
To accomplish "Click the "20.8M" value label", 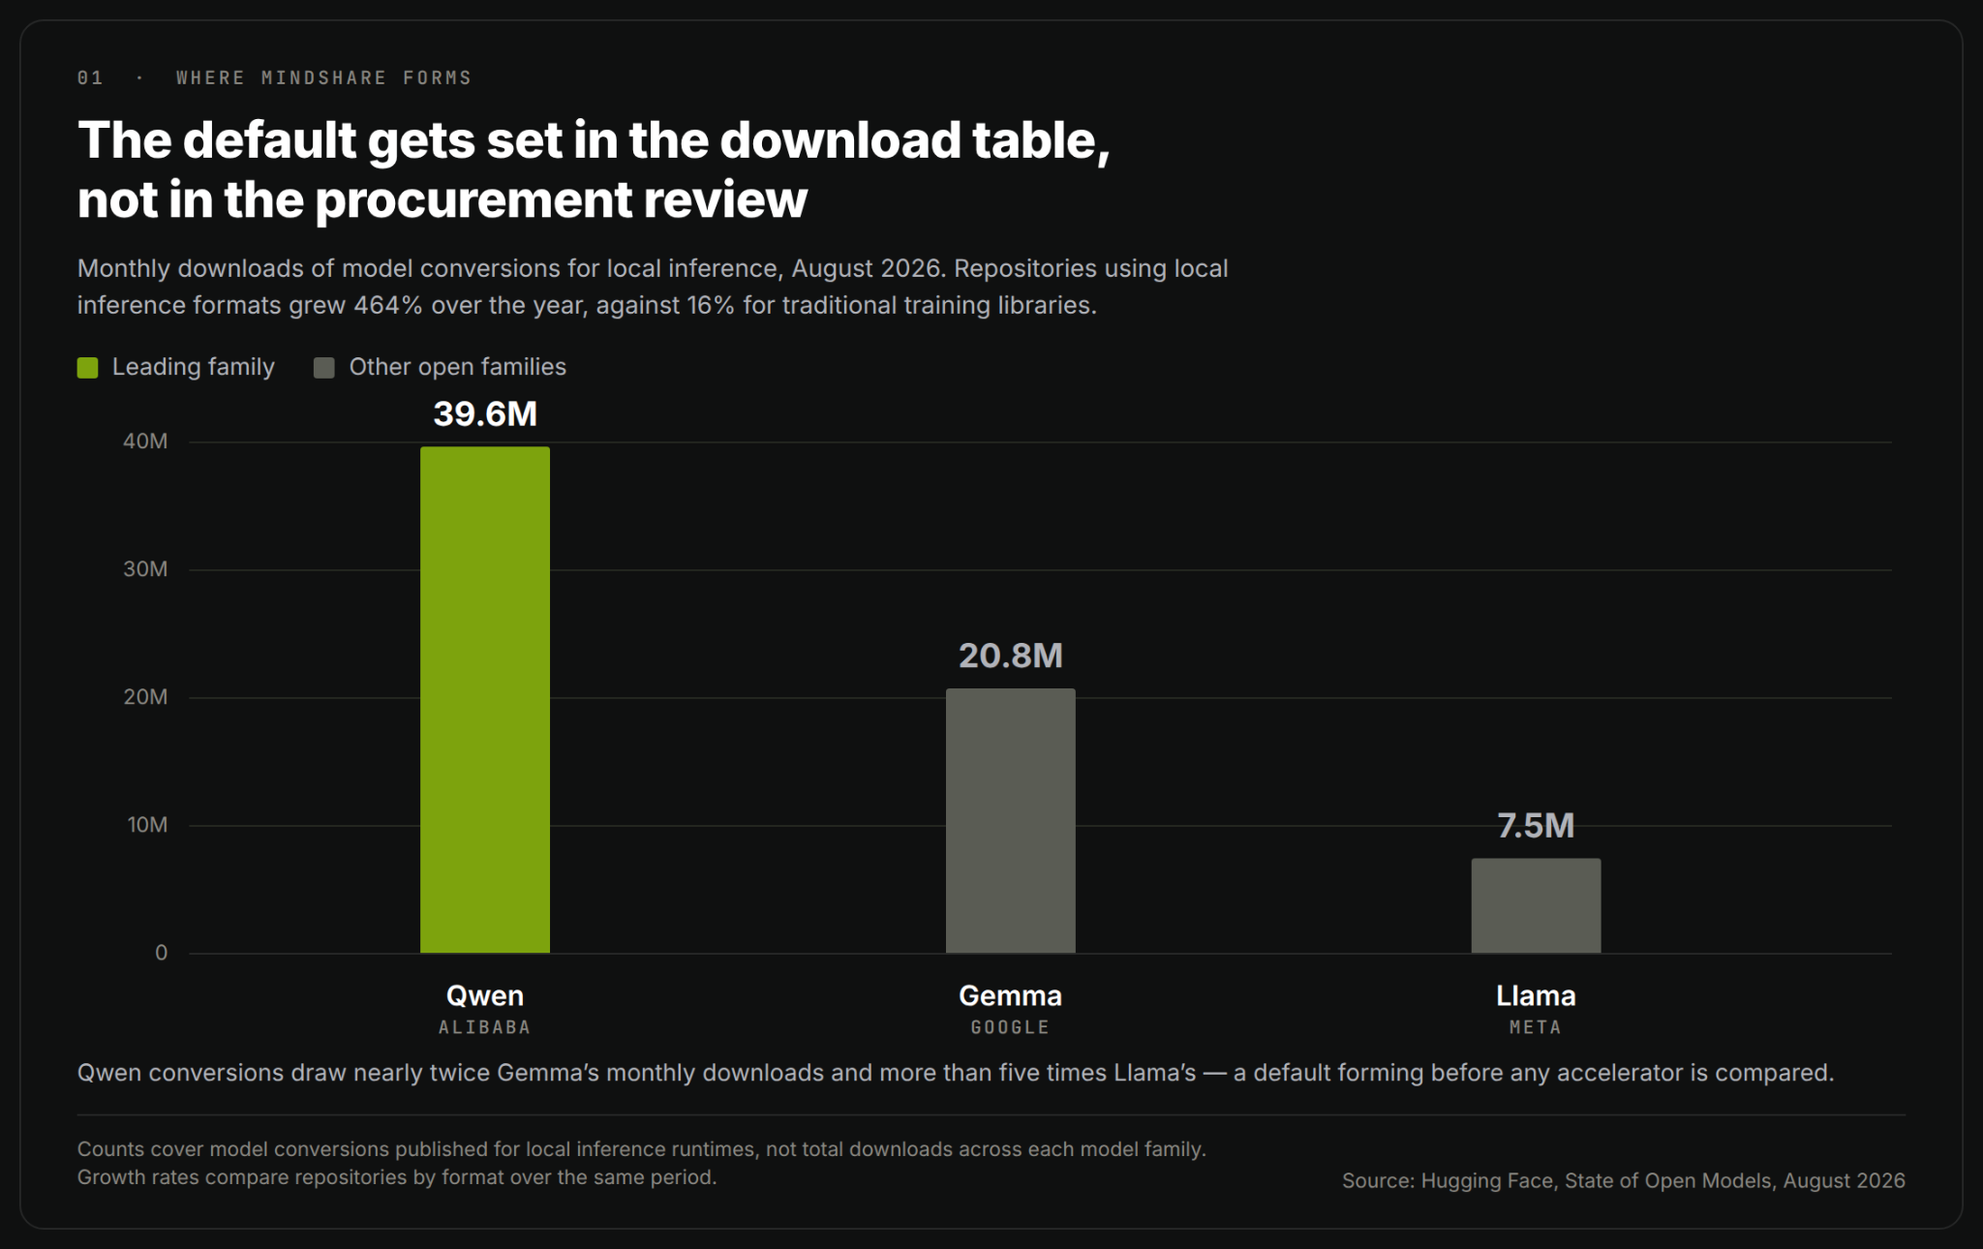I will [x=1010, y=656].
